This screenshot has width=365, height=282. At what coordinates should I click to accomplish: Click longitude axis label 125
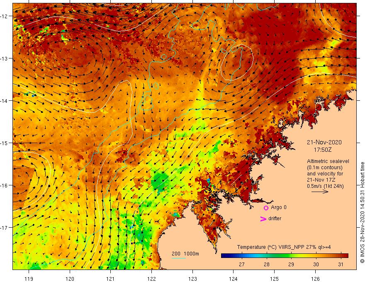[x=274, y=279]
